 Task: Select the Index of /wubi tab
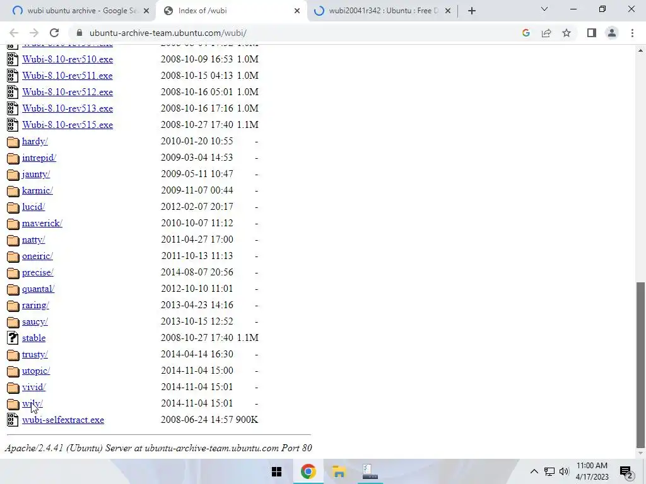231,11
